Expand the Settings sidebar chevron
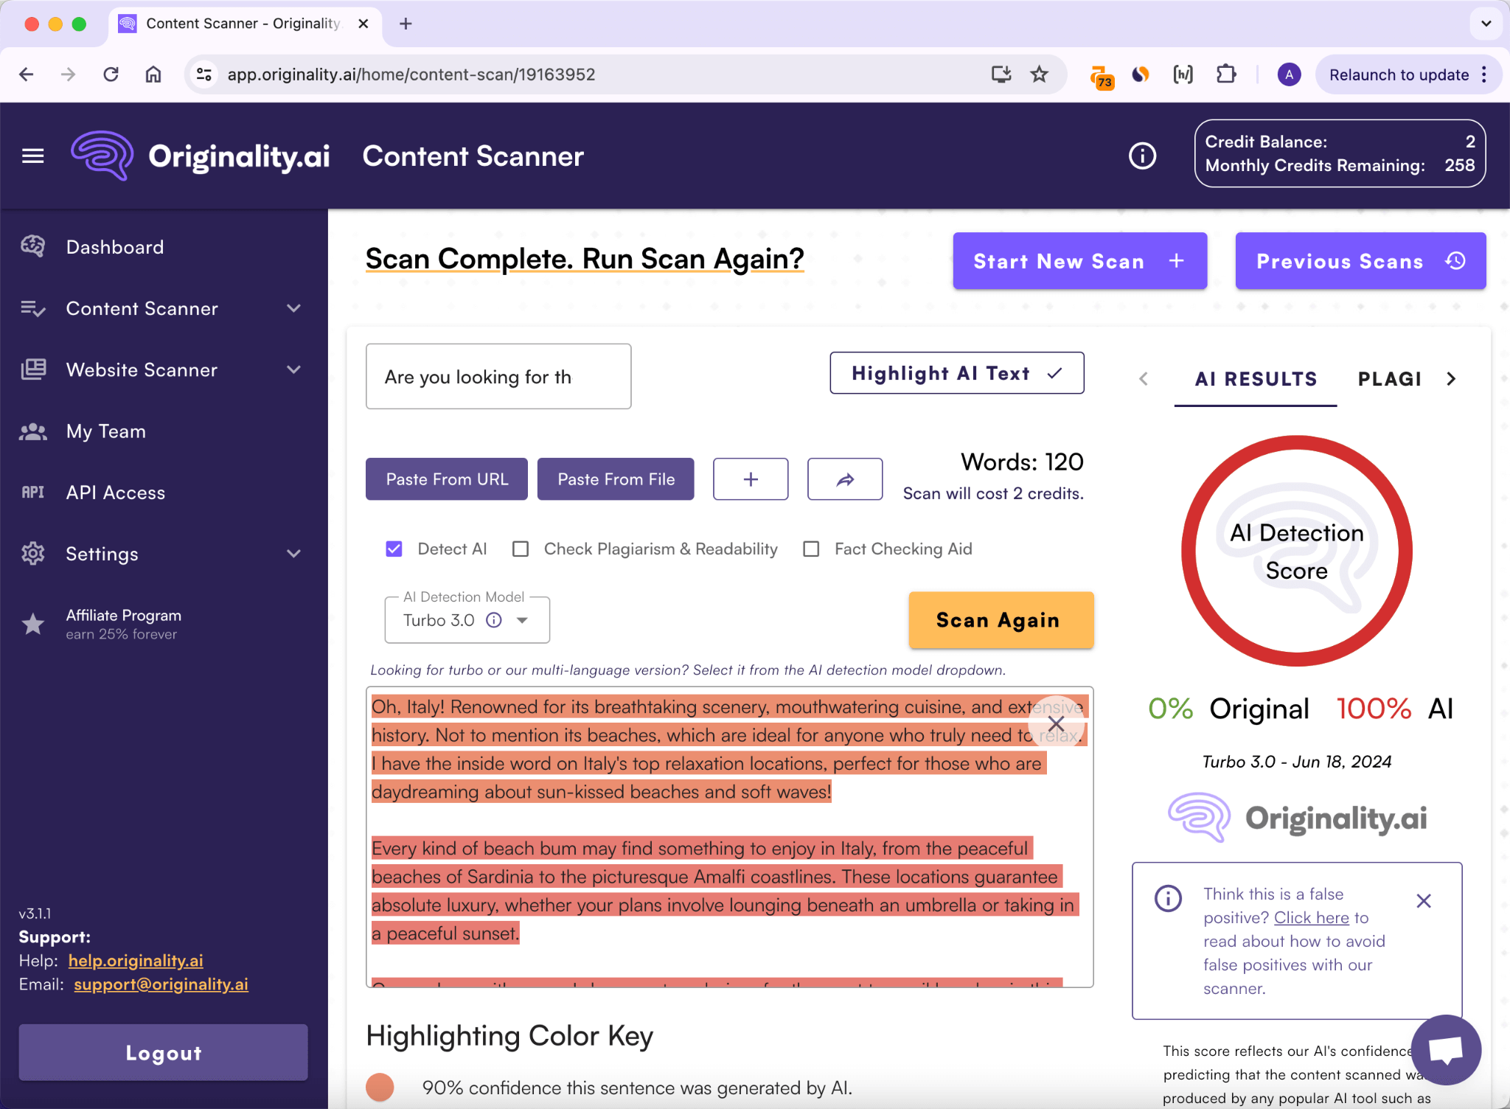1510x1109 pixels. 293,554
